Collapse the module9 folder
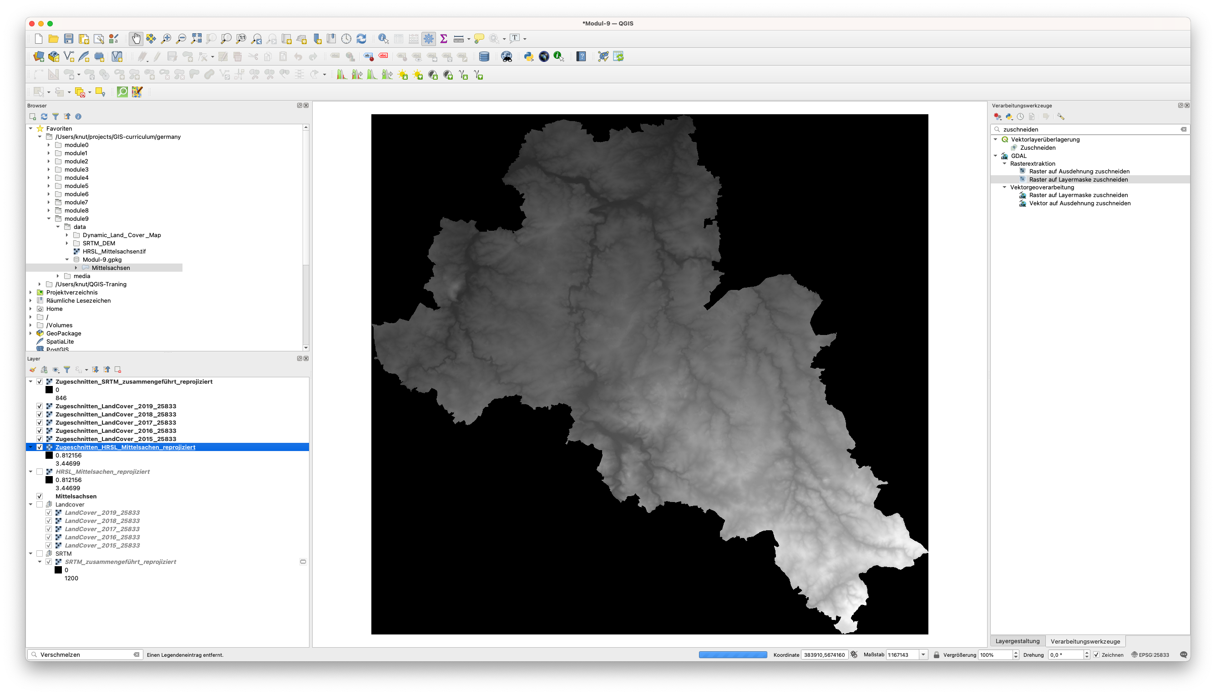This screenshot has height=695, width=1216. coord(49,218)
